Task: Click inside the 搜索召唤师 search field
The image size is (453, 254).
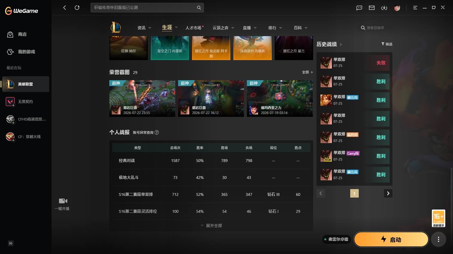Action: pos(375,28)
